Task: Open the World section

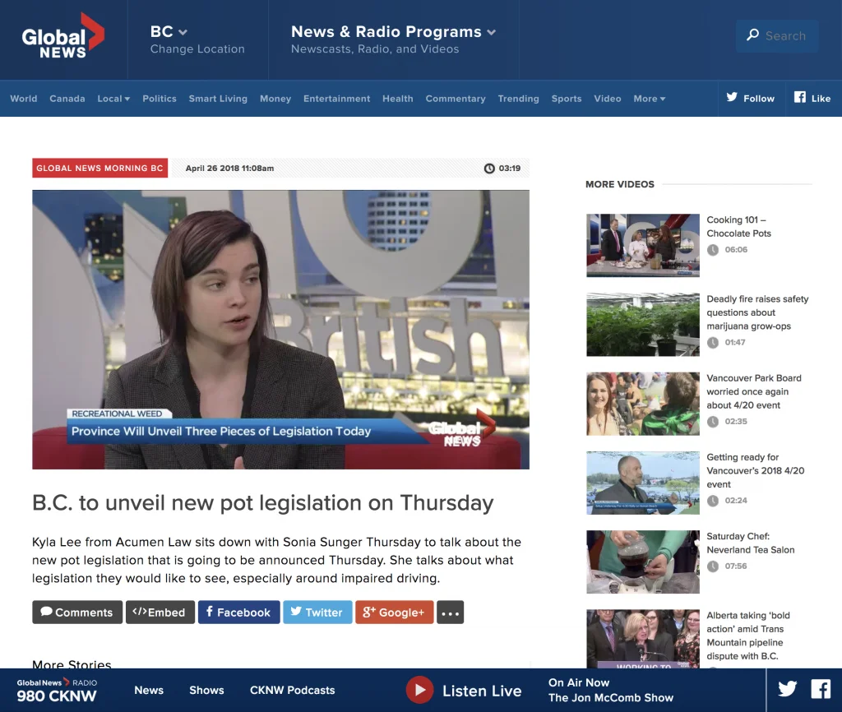Action: (24, 99)
